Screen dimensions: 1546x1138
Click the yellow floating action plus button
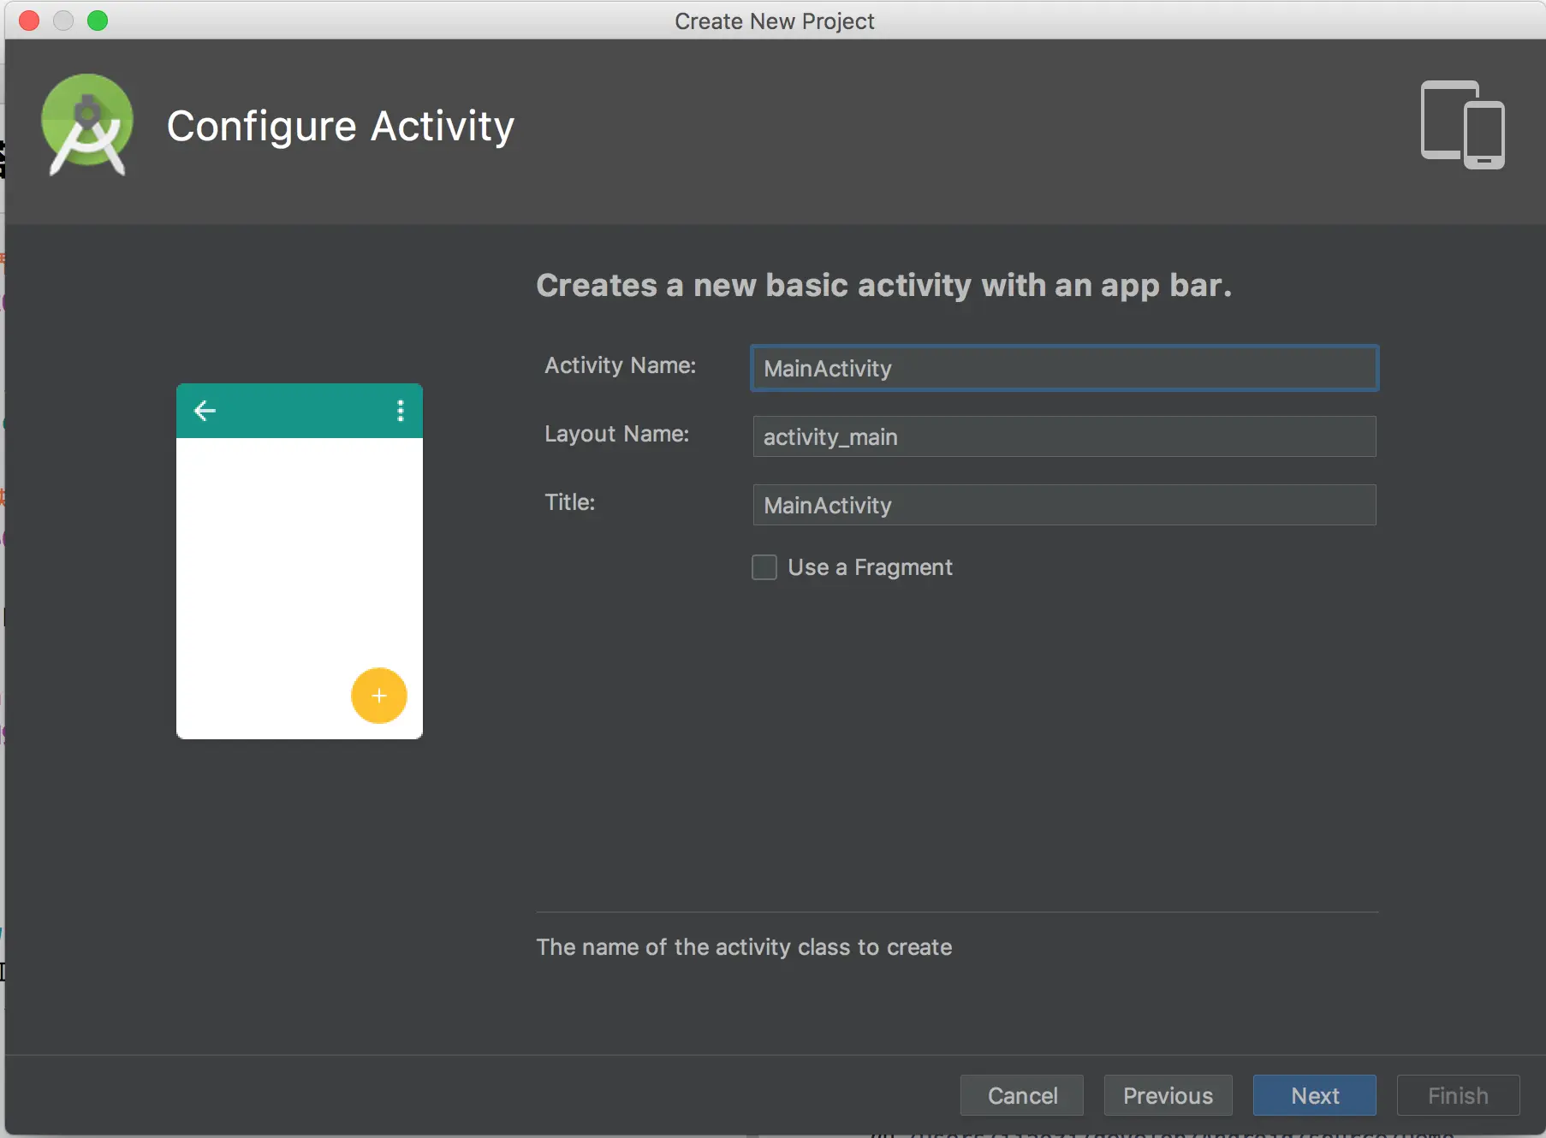379,696
